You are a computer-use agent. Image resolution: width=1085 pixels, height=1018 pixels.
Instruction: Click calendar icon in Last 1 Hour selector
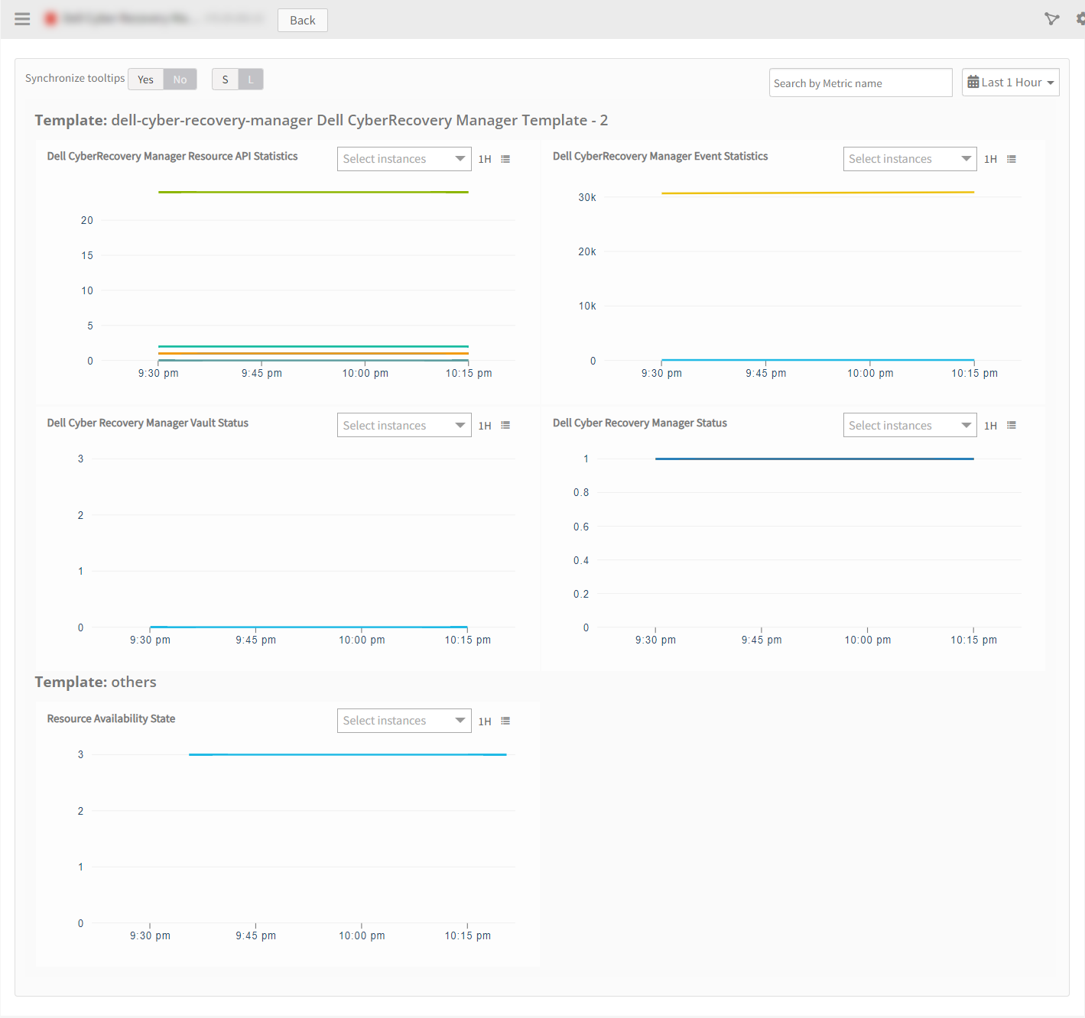[973, 82]
